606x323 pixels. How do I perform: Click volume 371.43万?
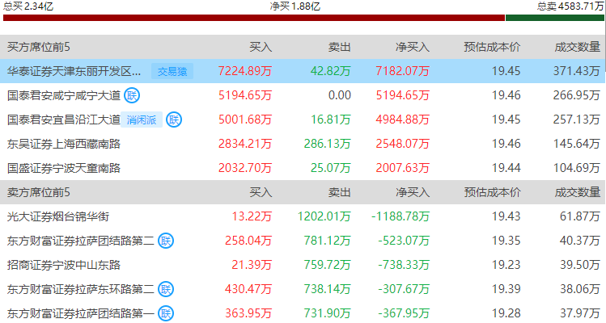tap(576, 71)
